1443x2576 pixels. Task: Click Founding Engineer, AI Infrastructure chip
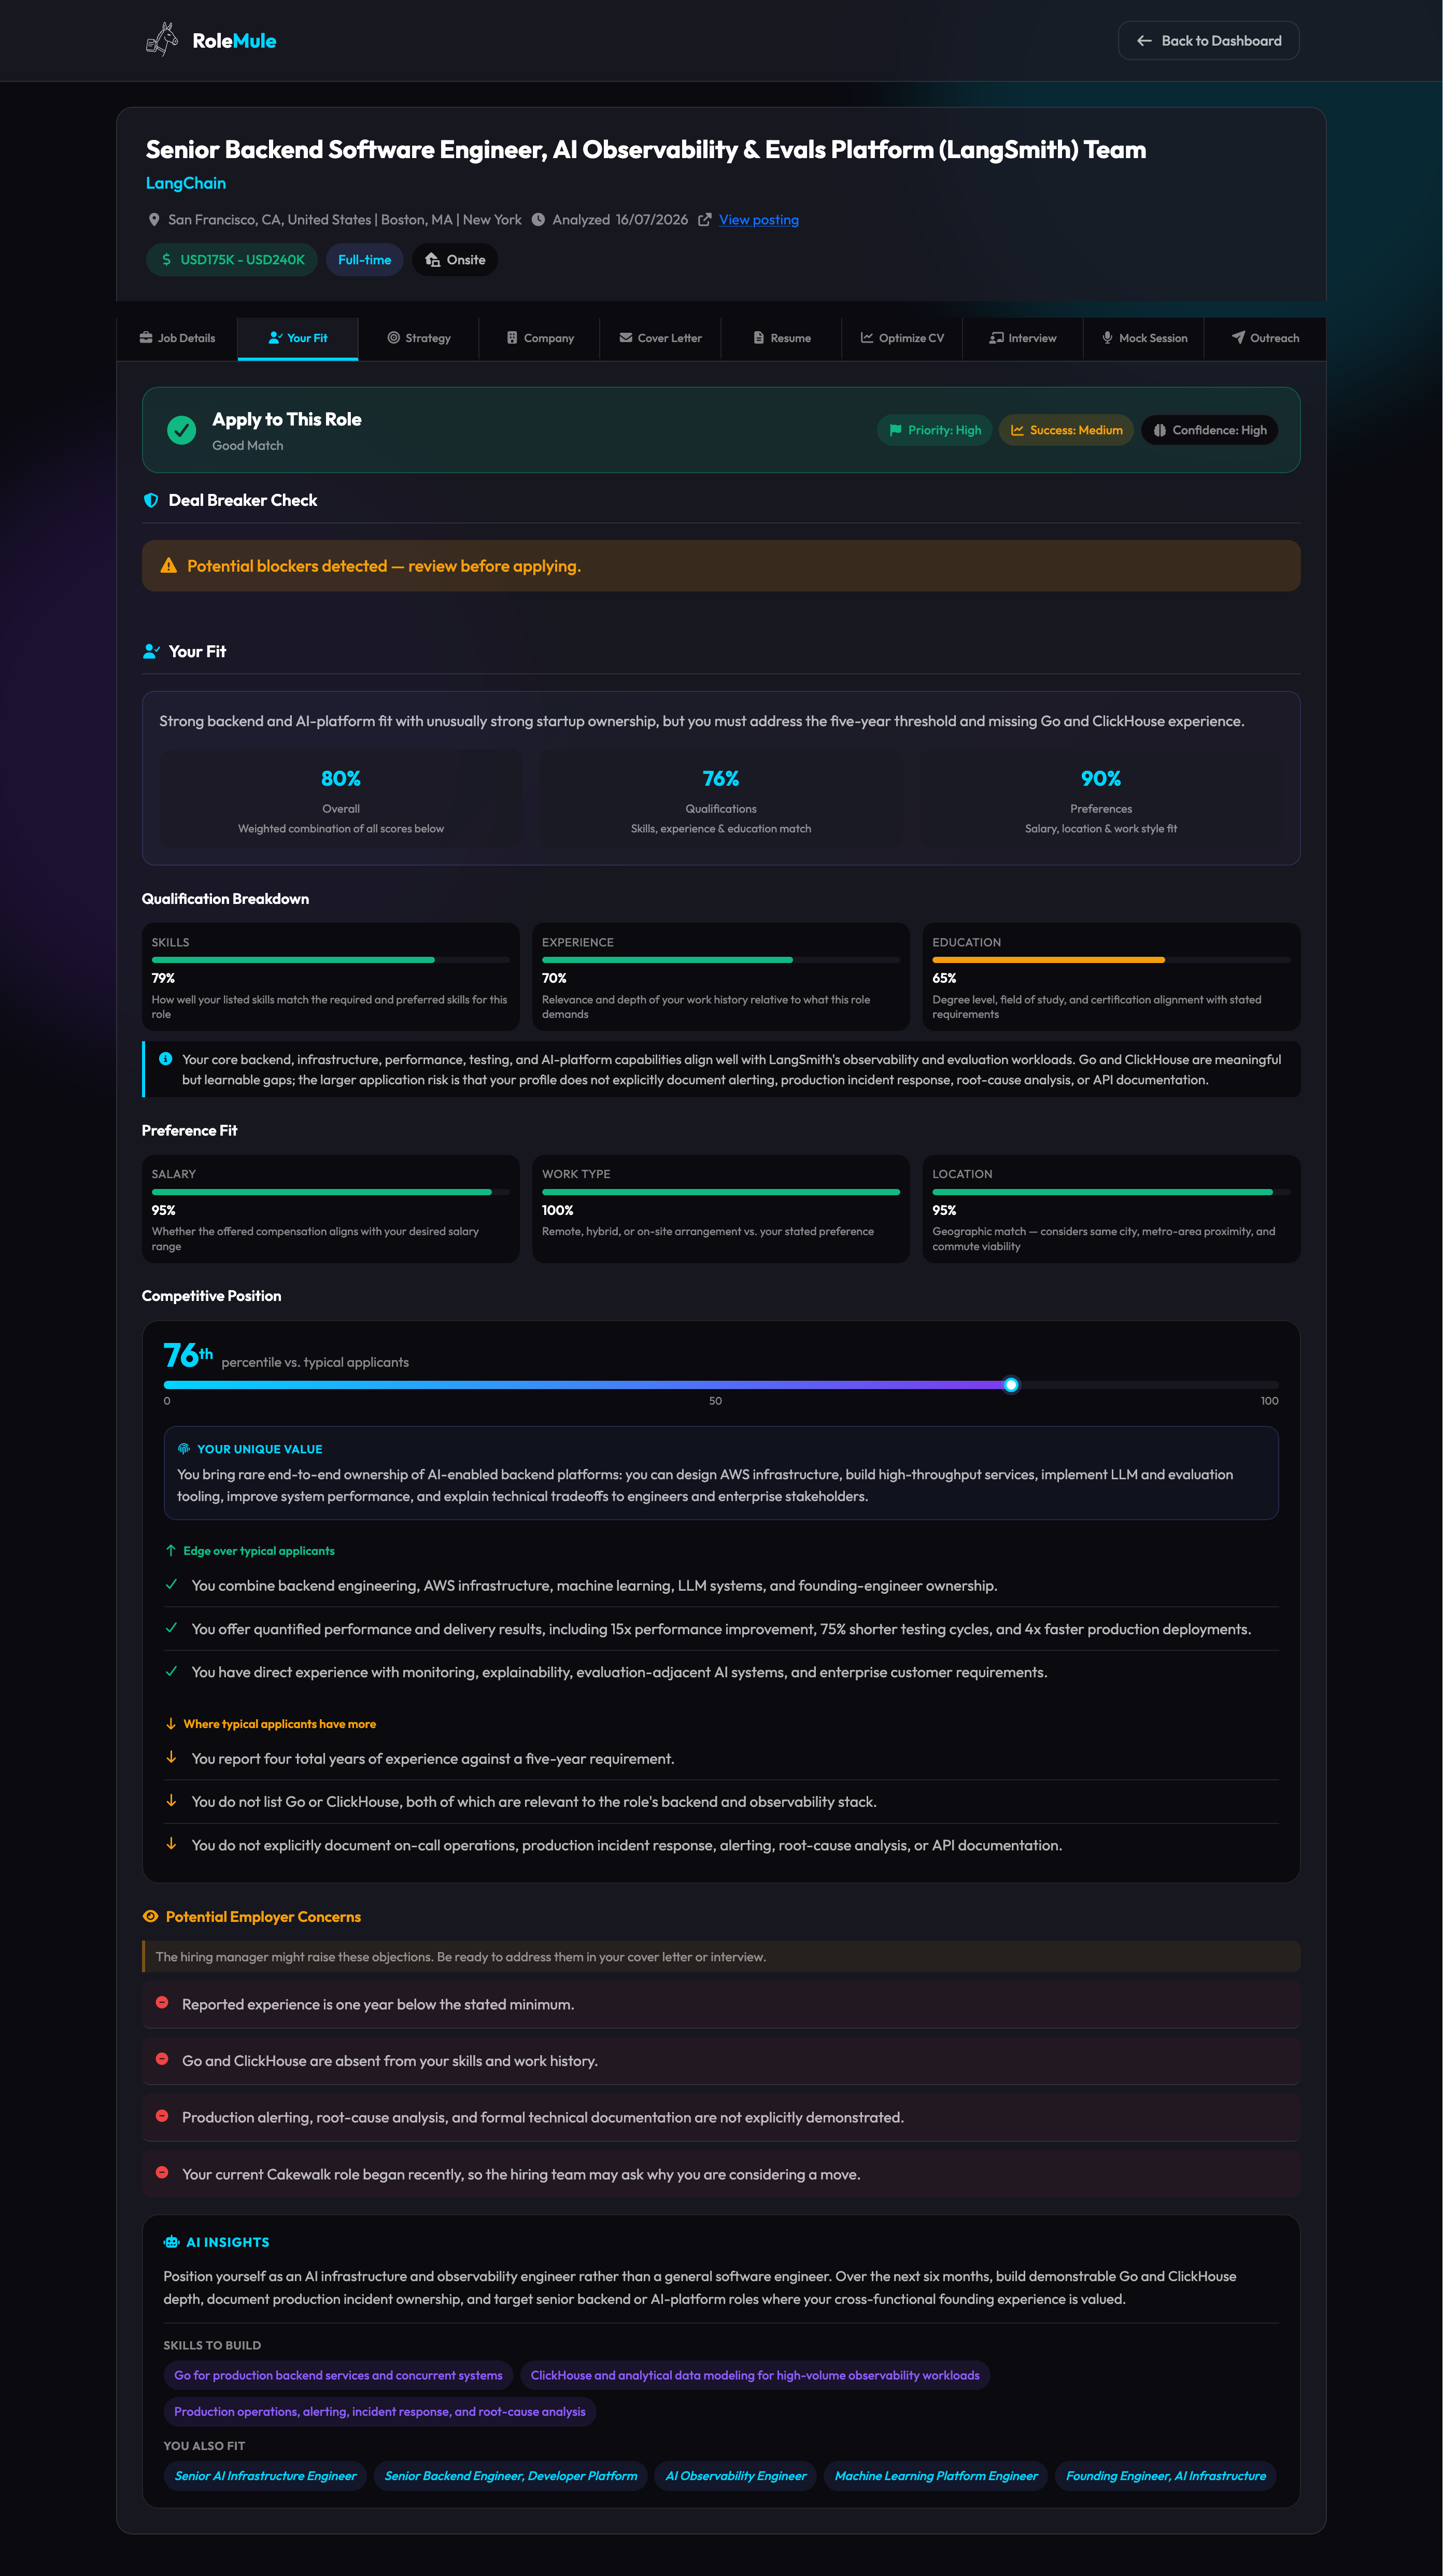click(1166, 2476)
